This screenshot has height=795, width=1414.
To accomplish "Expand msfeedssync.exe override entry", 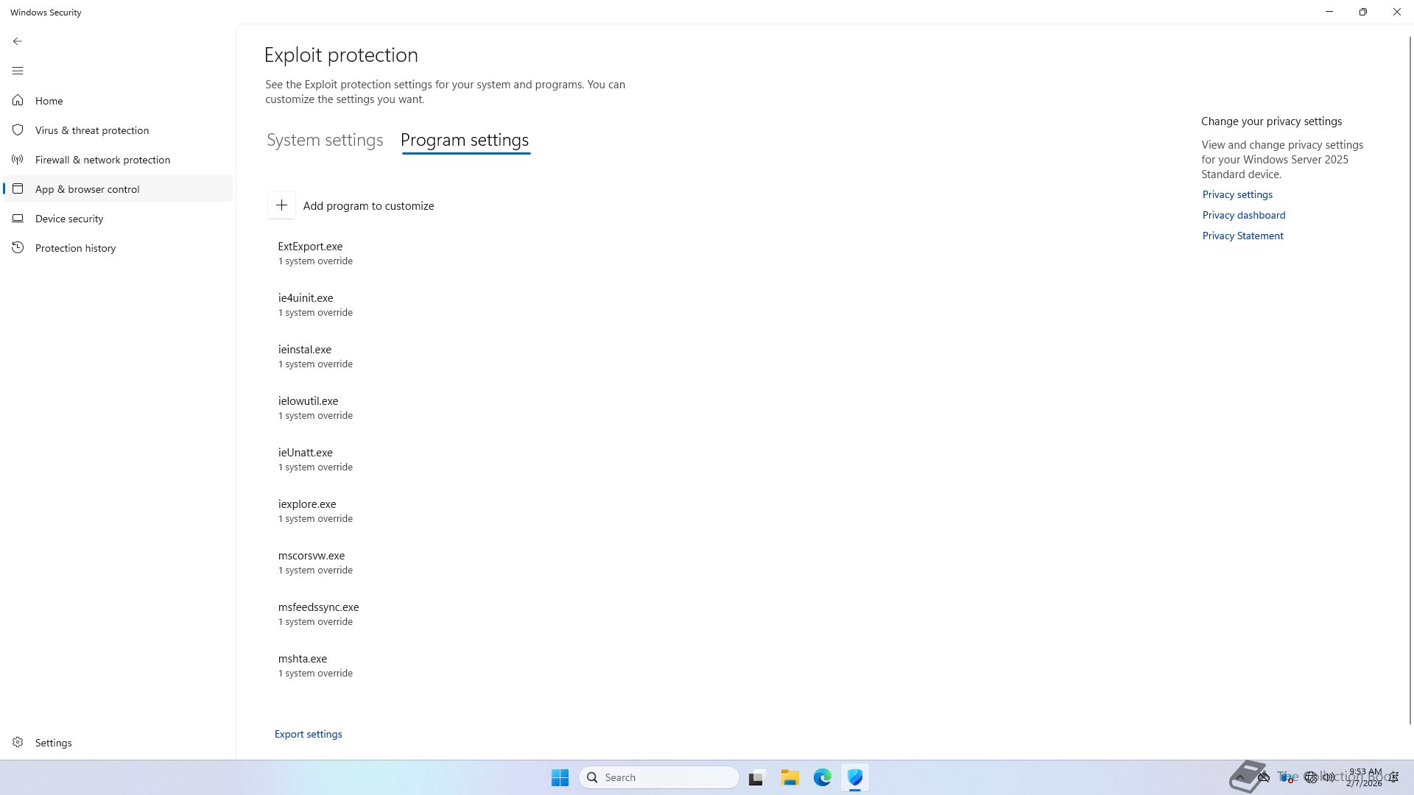I will [318, 613].
